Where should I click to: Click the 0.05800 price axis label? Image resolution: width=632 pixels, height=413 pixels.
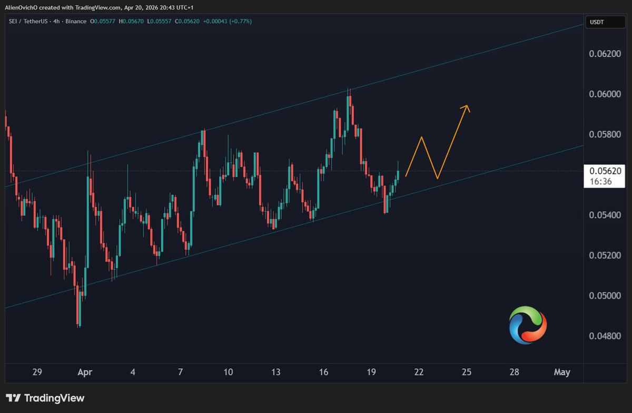(x=606, y=134)
